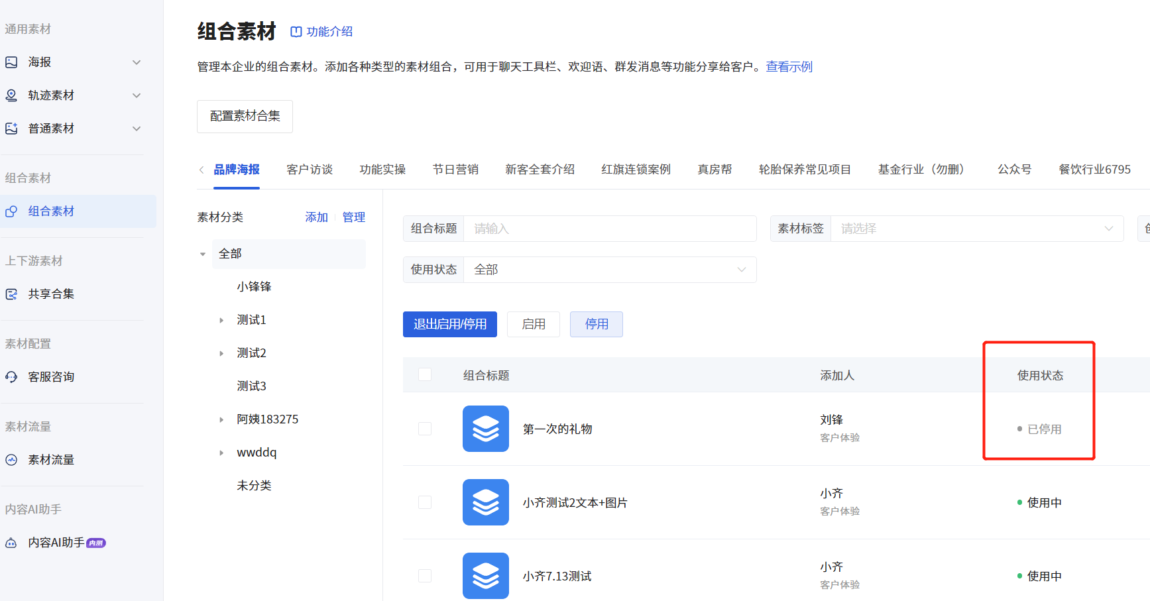This screenshot has width=1150, height=601.
Task: Click the 小齐7.13测试 stack thumbnail icon
Action: 486,576
